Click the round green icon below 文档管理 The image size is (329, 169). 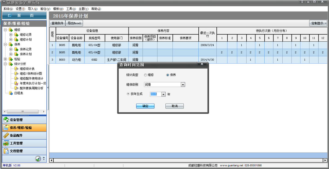[x=38, y=159]
